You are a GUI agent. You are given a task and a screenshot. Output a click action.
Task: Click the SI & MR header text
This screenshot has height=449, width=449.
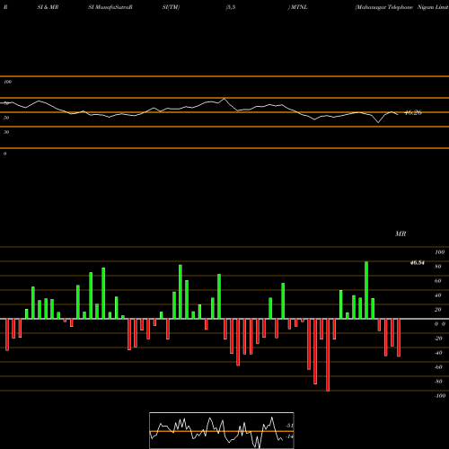pyautogui.click(x=48, y=7)
